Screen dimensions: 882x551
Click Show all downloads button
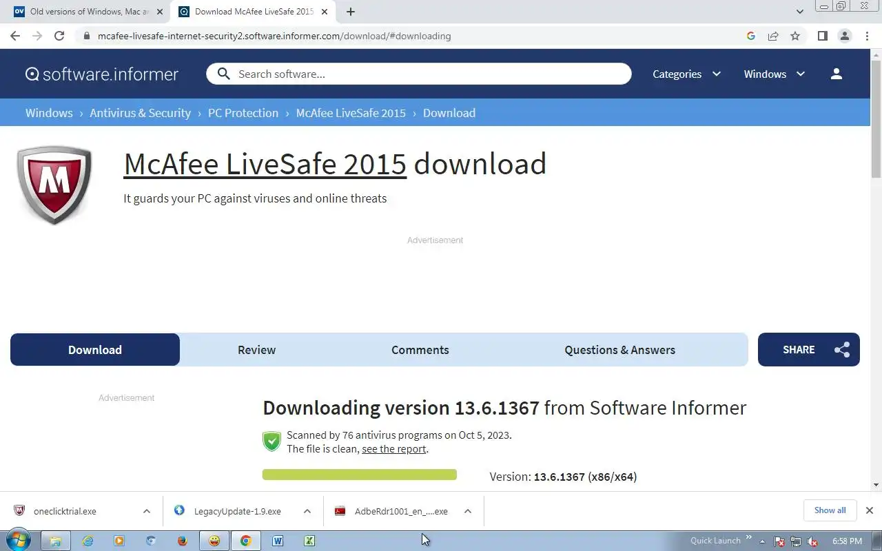click(830, 510)
